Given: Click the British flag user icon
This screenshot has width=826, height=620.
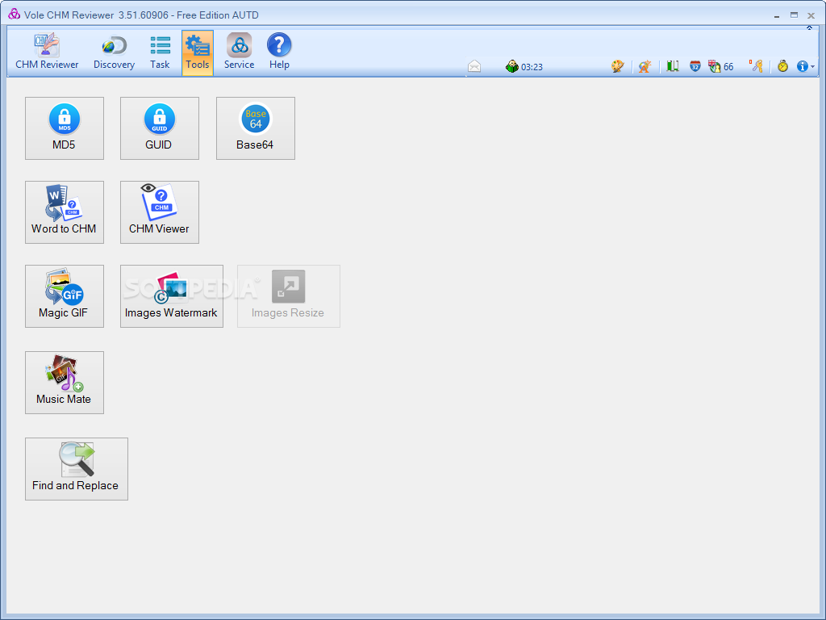Looking at the screenshot, I should 715,66.
